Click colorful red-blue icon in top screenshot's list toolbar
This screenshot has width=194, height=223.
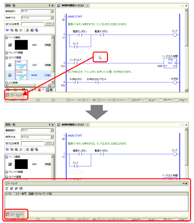32,30
